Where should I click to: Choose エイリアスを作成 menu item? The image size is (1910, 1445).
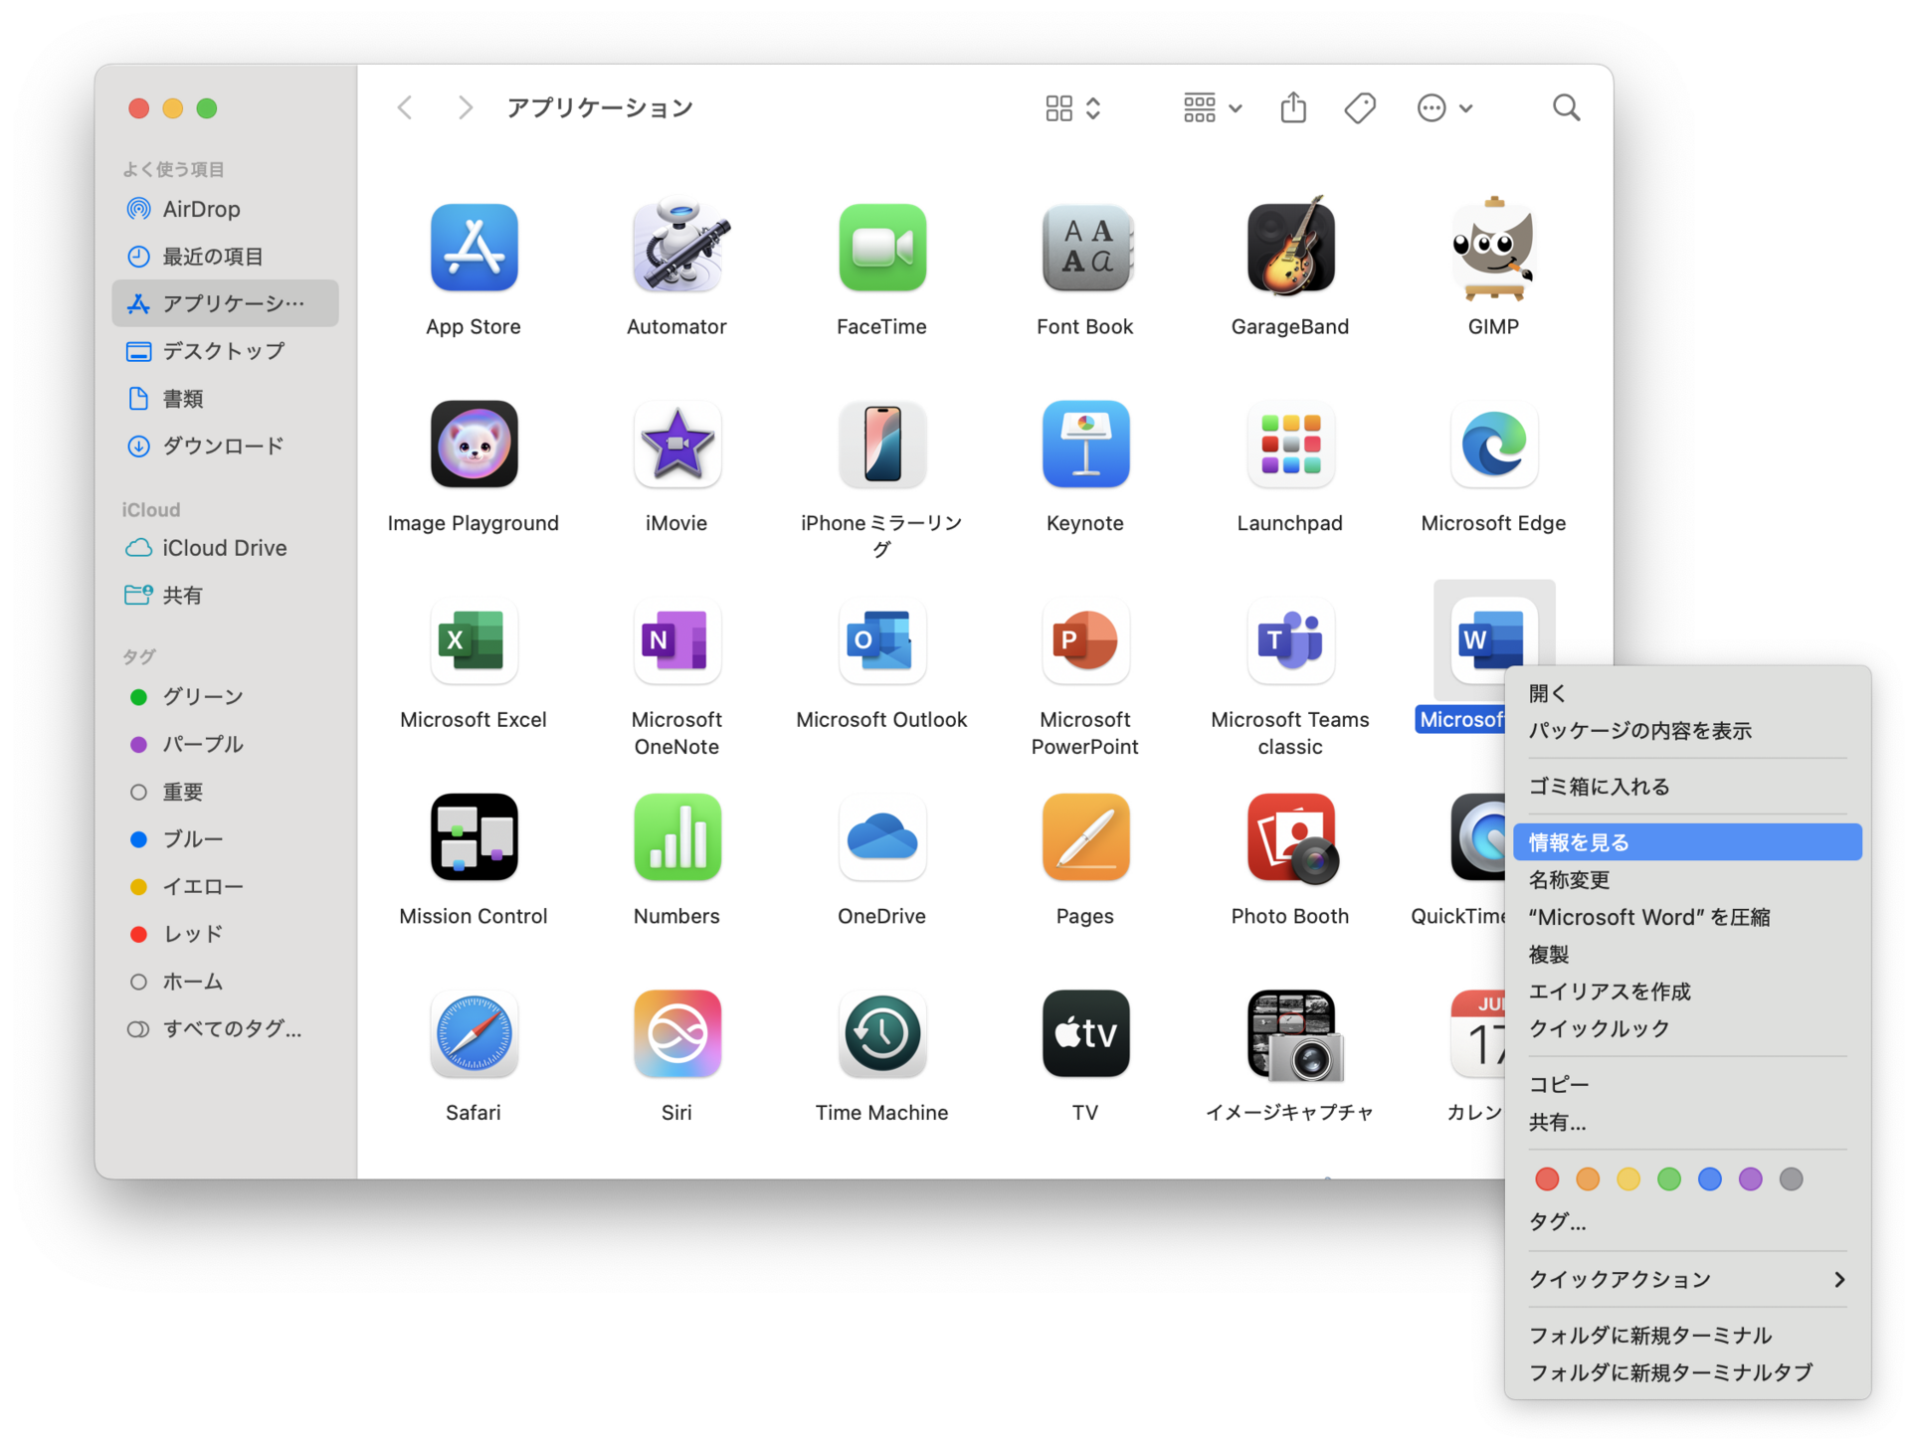coord(1687,992)
